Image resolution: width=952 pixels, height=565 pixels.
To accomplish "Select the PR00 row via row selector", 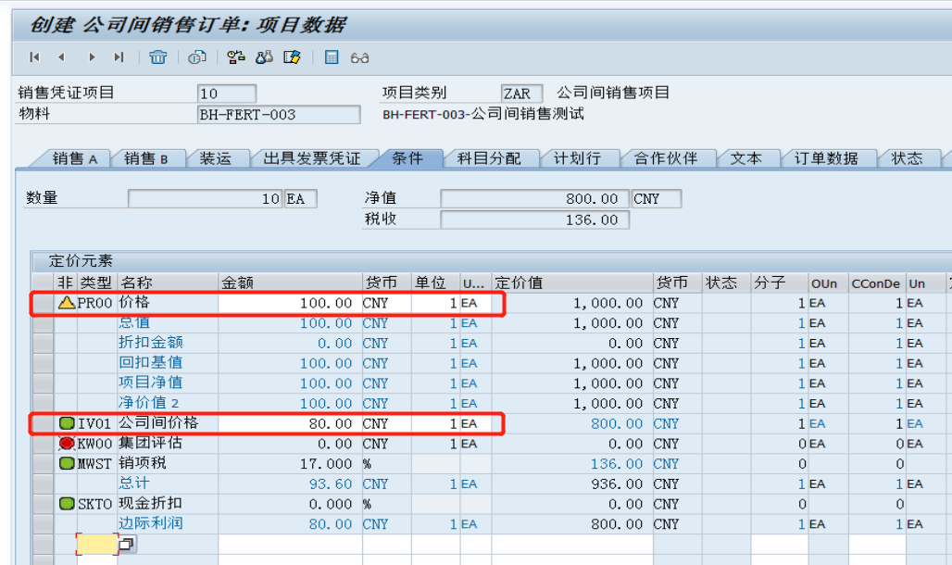I will [x=43, y=303].
